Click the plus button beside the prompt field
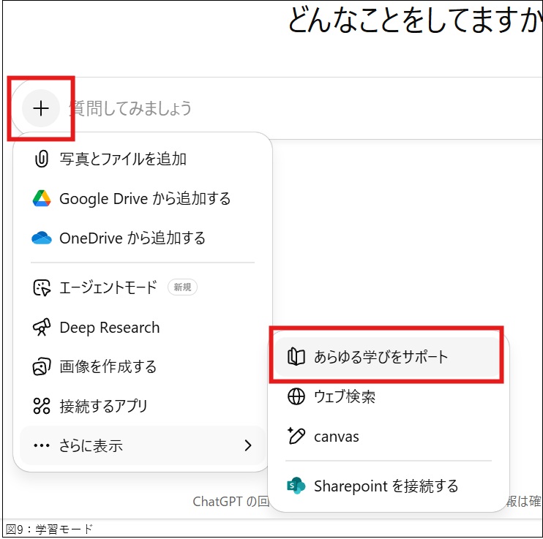 (41, 108)
